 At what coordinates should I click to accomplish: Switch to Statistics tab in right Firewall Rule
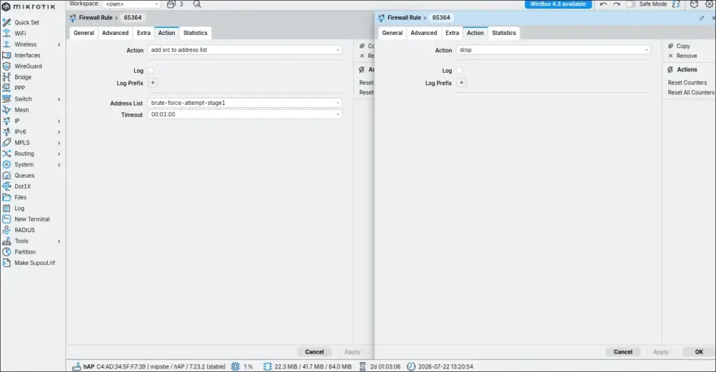pos(503,33)
